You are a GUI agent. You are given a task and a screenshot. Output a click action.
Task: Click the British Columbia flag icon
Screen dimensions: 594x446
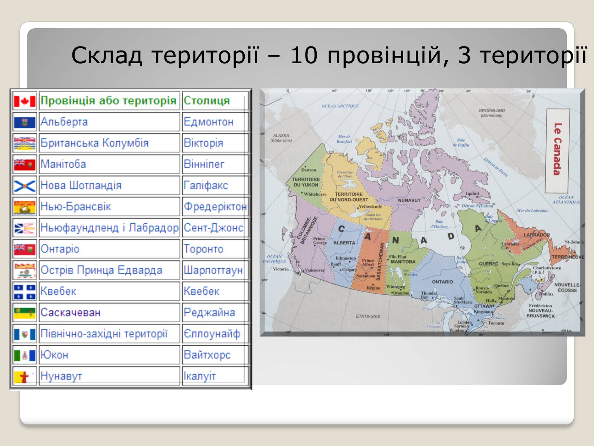pos(25,143)
